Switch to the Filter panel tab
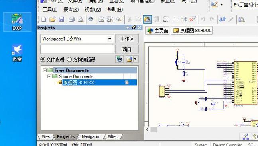The image size is (258, 146). [112, 136]
